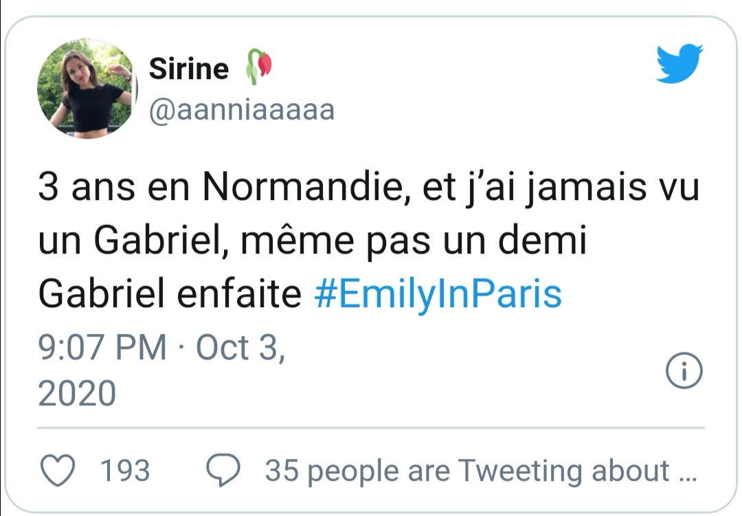The height and width of the screenshot is (516, 742).
Task: Click the 9:07 PM · Oct 3 timestamp
Action: 161,348
